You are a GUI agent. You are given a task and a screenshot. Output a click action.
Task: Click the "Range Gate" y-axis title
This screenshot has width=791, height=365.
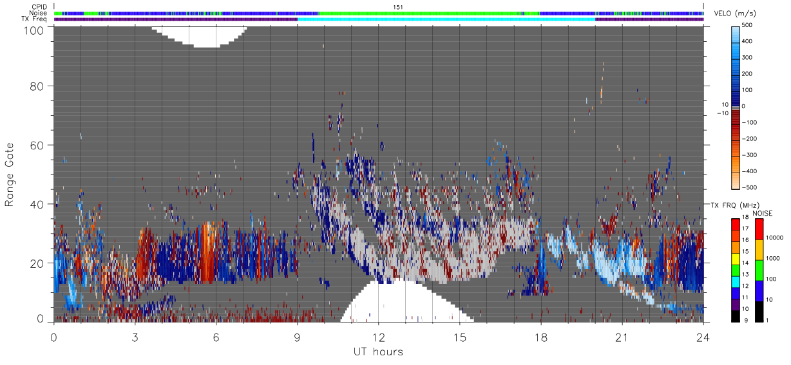pos(10,175)
